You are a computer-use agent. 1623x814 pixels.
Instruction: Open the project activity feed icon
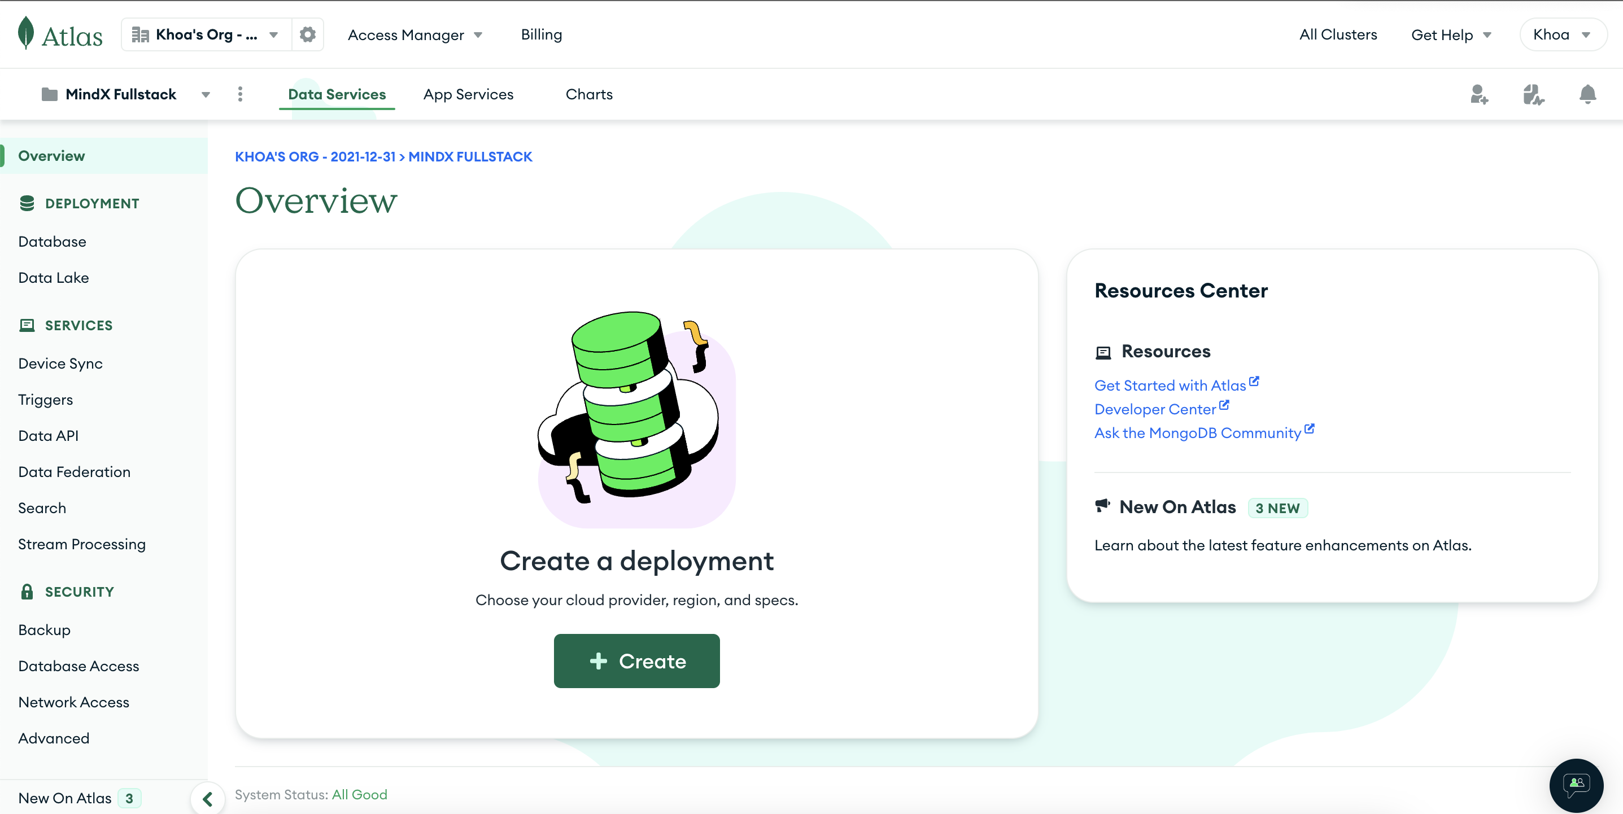coord(1533,94)
